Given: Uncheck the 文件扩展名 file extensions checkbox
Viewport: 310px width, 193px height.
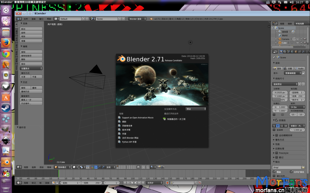Looking at the screenshot, I should coord(291,172).
